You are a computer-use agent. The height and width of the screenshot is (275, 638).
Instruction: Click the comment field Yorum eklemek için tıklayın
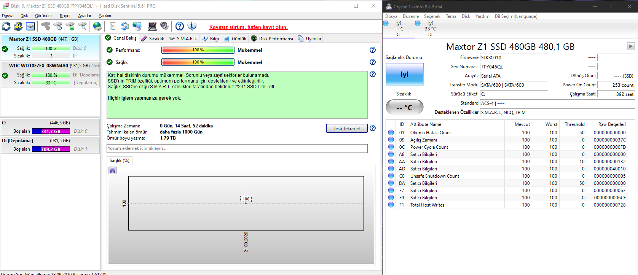coord(237,148)
